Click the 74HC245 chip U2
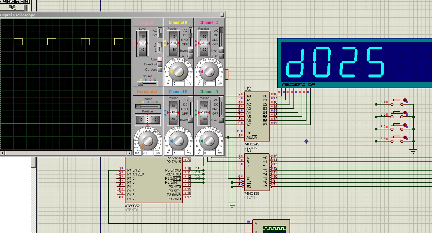The height and width of the screenshot is (233, 432). pyautogui.click(x=257, y=116)
